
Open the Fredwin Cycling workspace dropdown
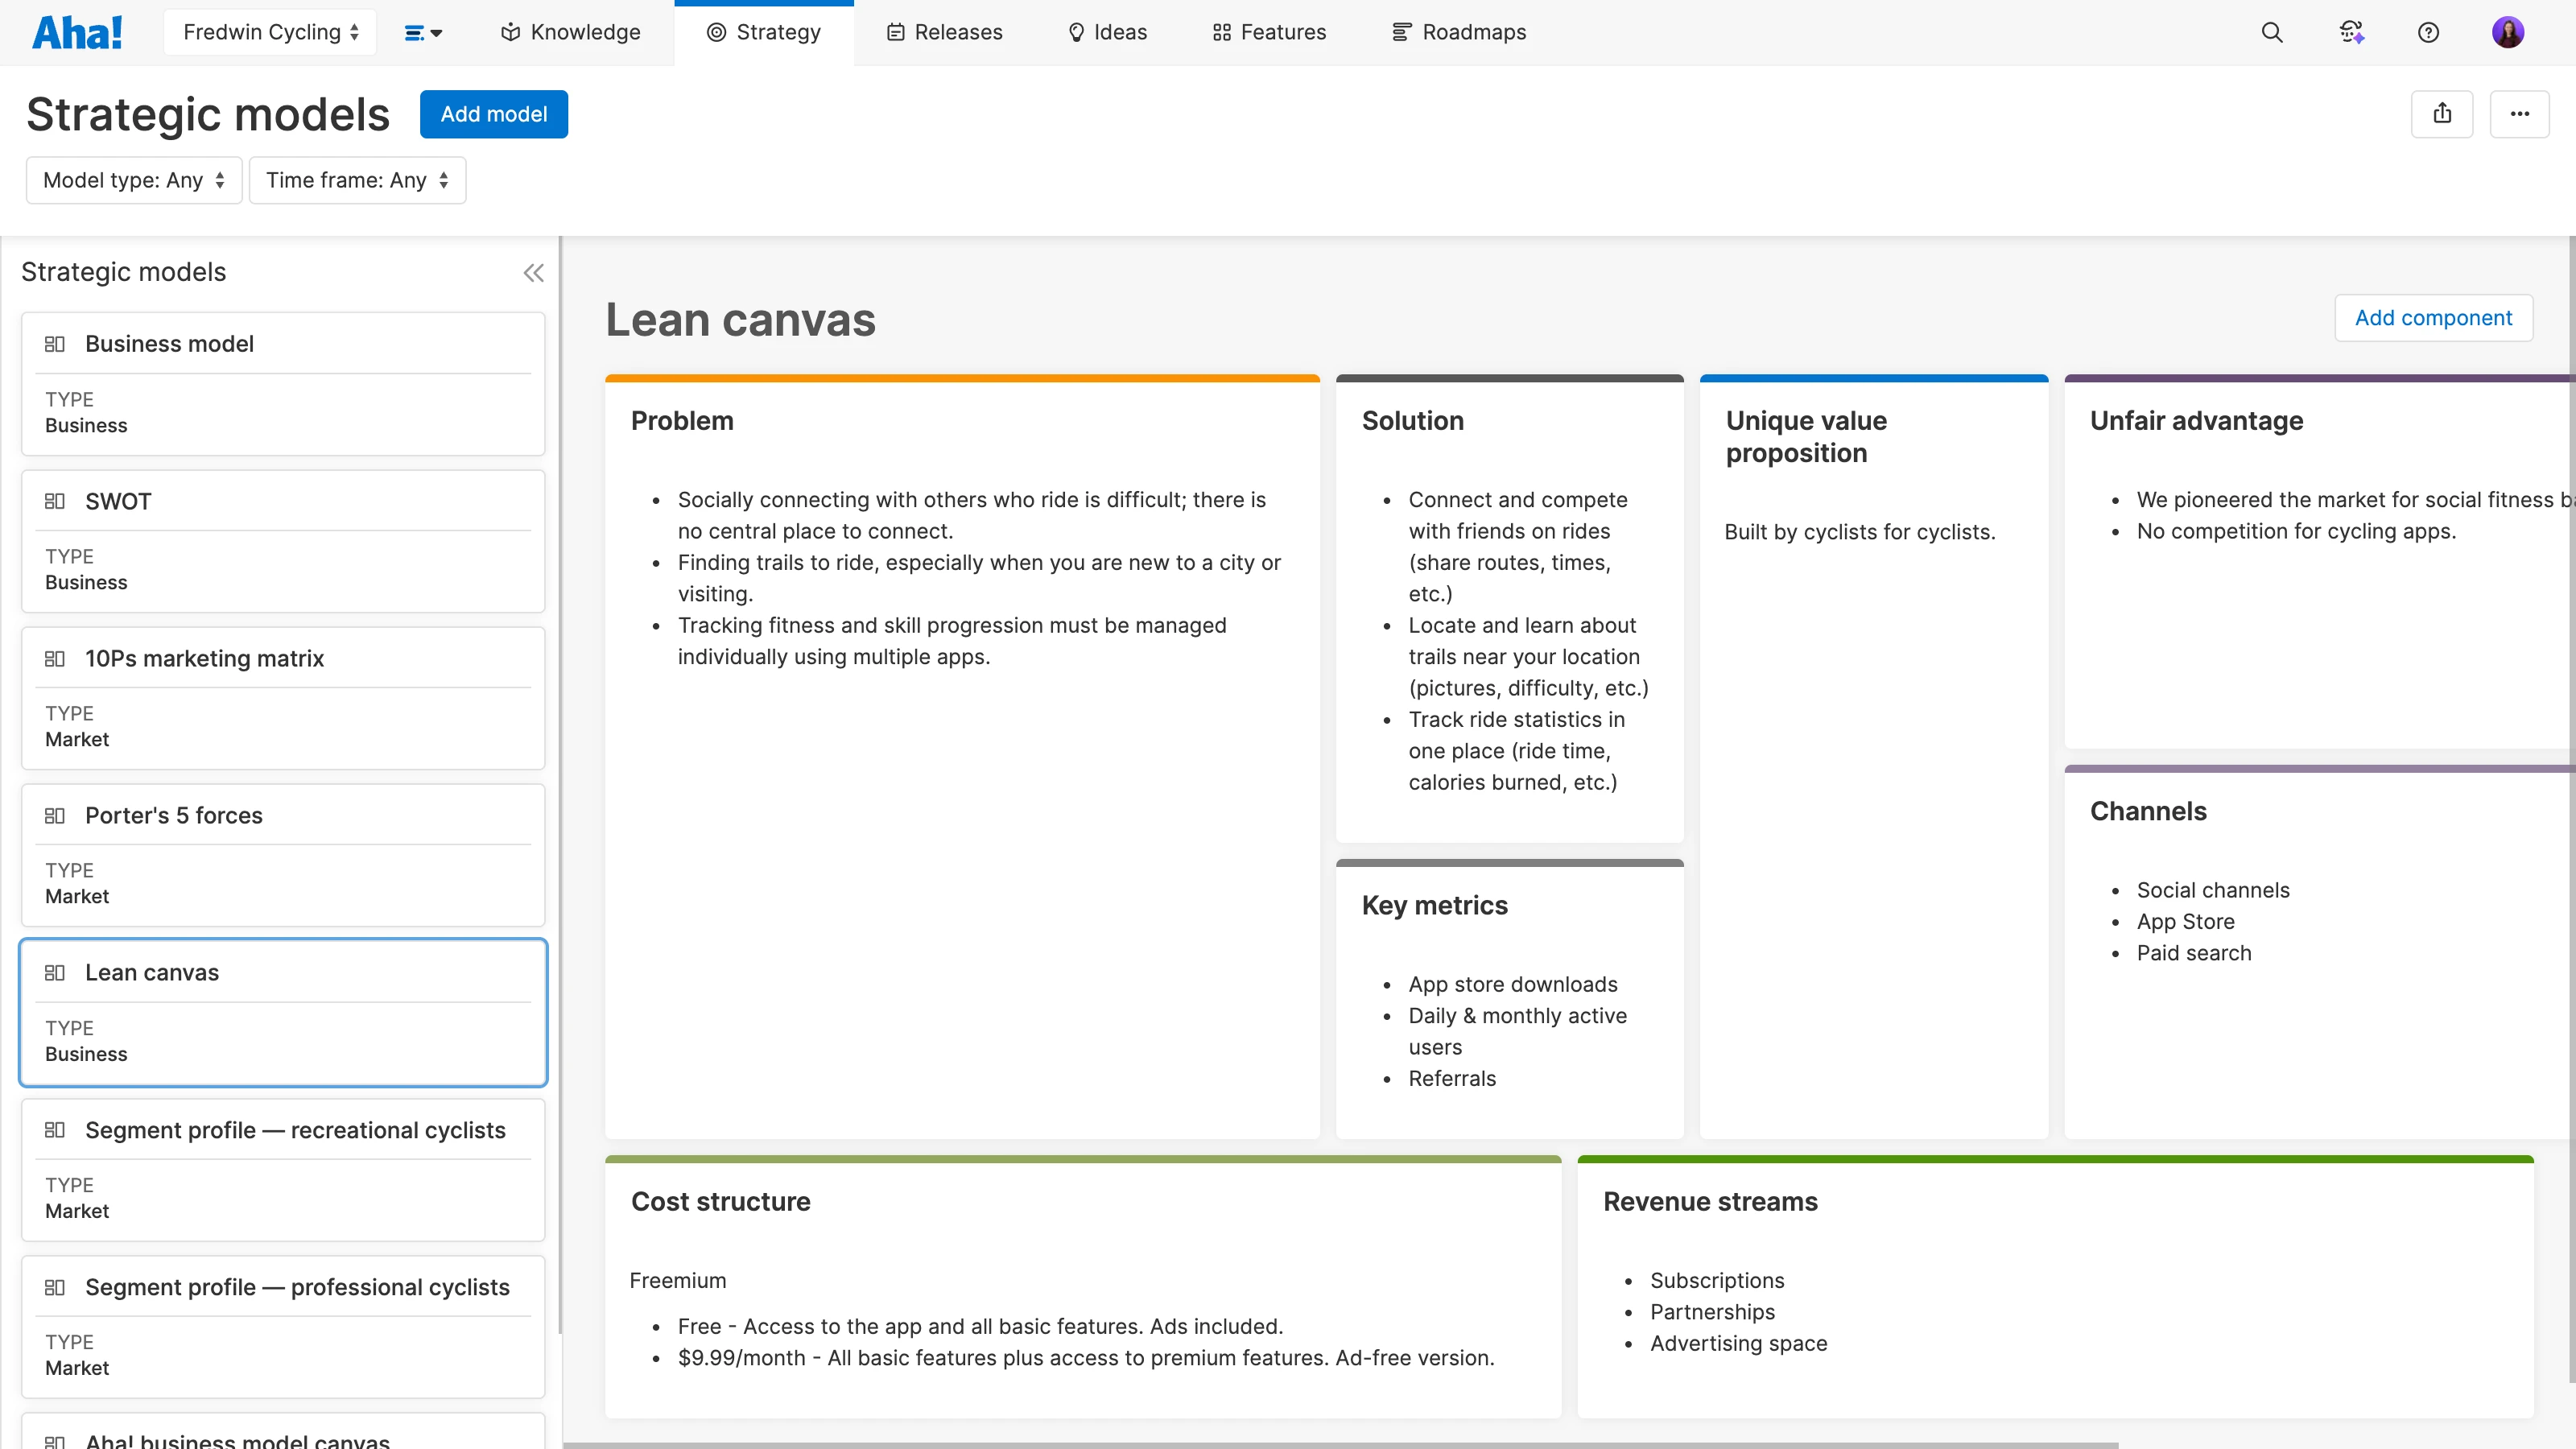point(270,32)
